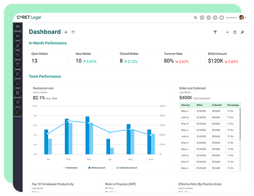Open the wrench settings icon
Viewport: 254px width, 196px height.
[243, 32]
